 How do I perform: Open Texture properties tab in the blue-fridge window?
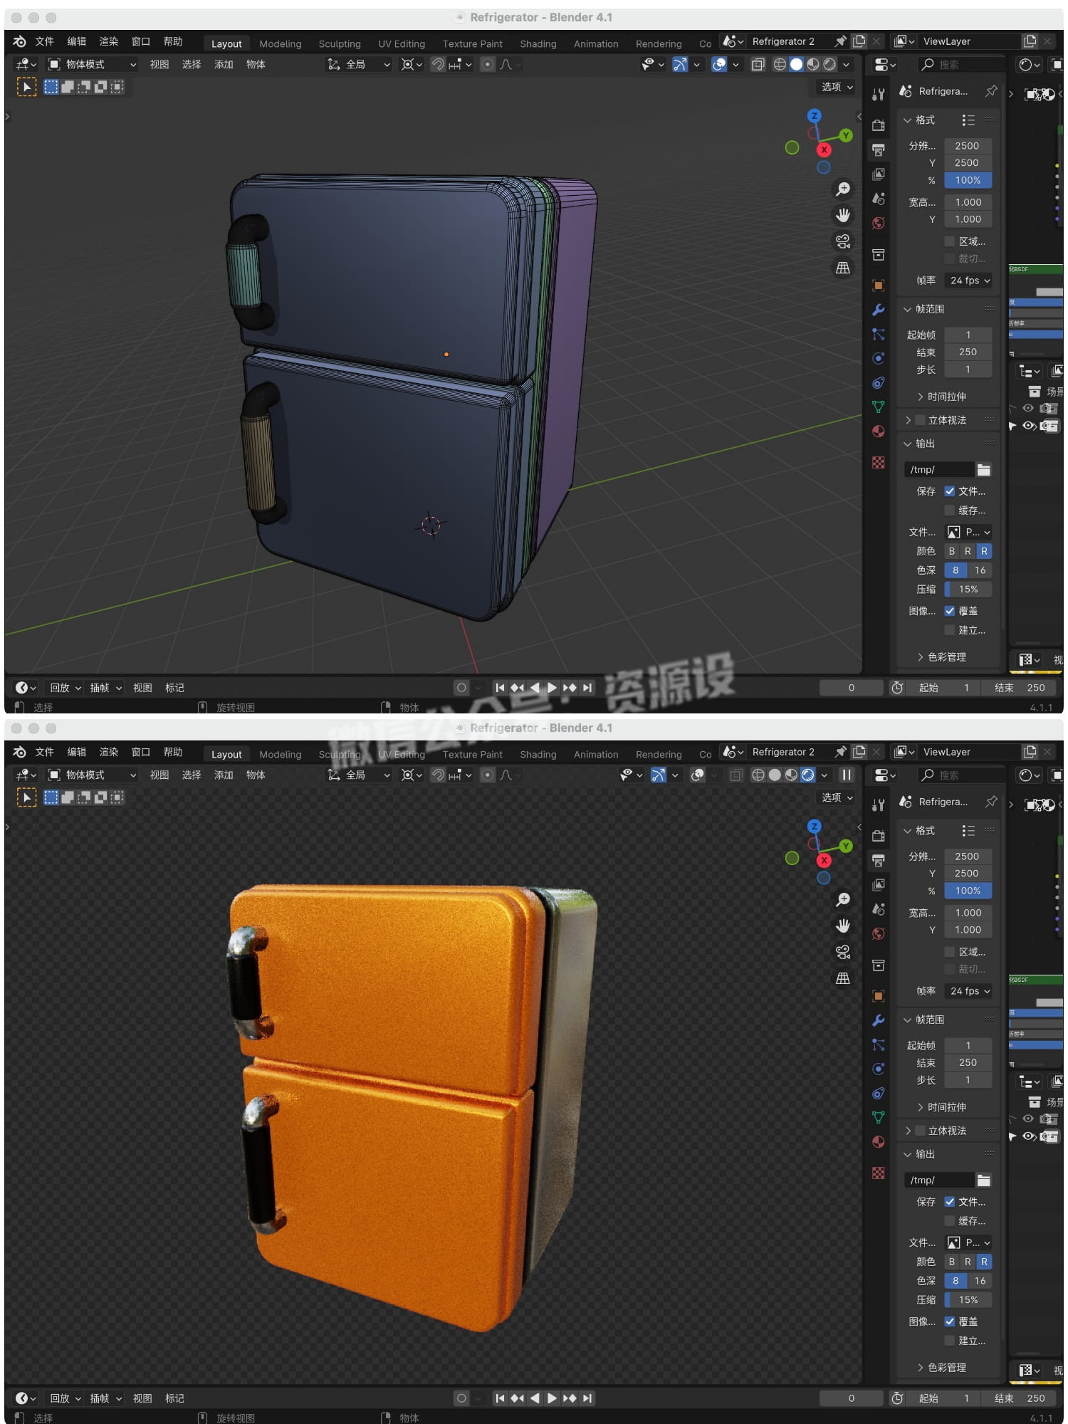click(879, 462)
